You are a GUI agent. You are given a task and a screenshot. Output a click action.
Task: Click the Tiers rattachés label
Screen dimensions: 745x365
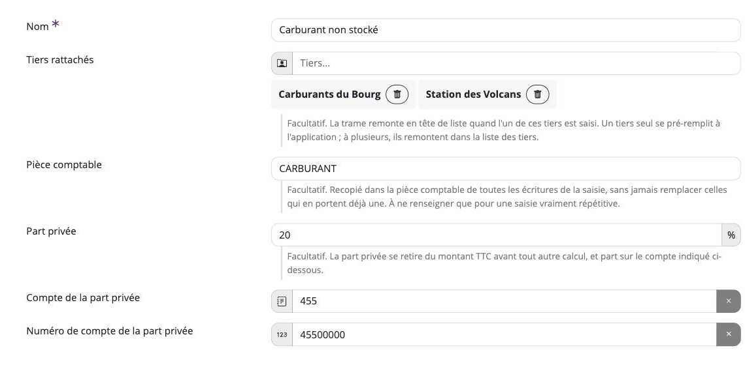pyautogui.click(x=60, y=60)
